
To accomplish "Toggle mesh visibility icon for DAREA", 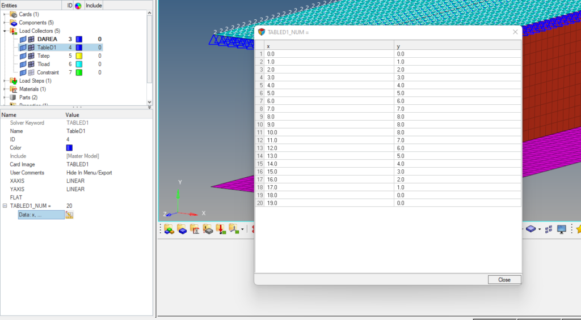I will [31, 39].
